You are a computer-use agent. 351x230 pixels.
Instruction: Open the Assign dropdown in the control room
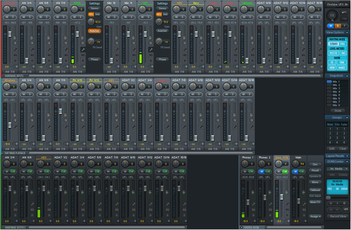point(315,216)
